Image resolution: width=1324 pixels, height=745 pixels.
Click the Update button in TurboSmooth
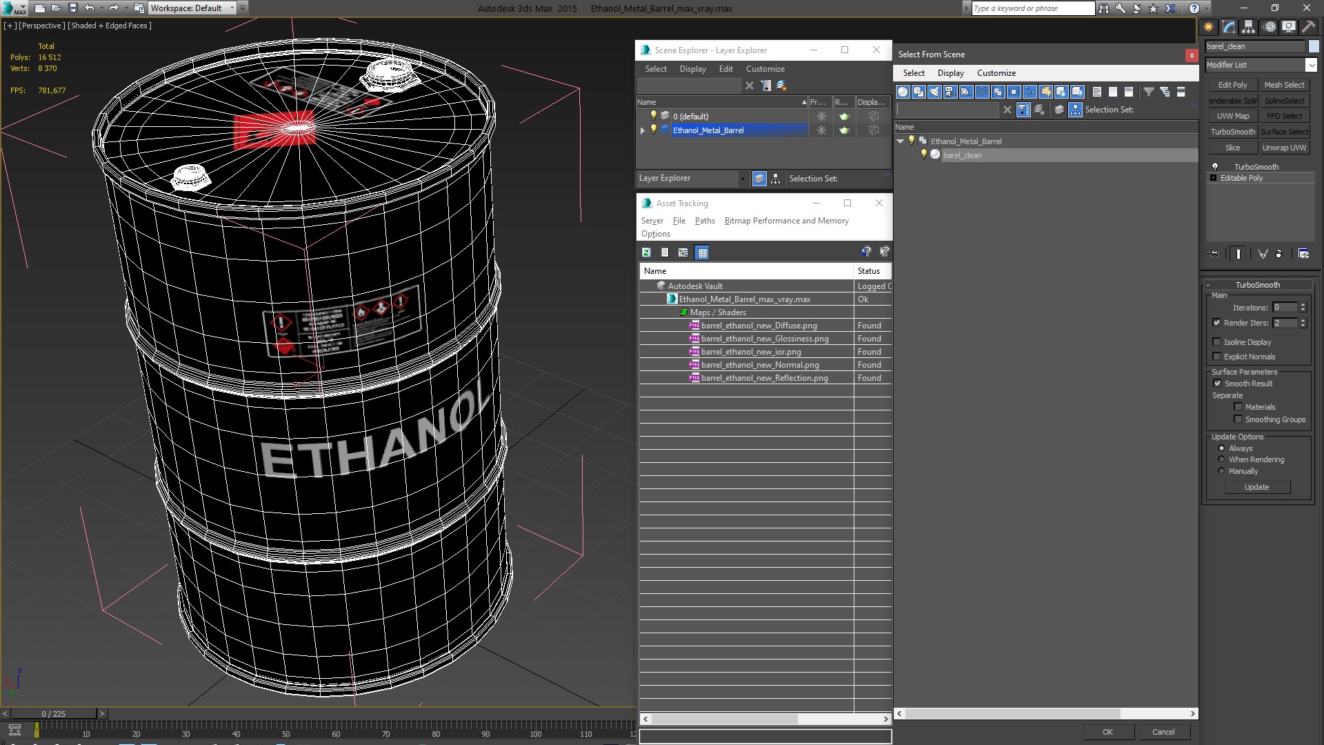pos(1256,487)
